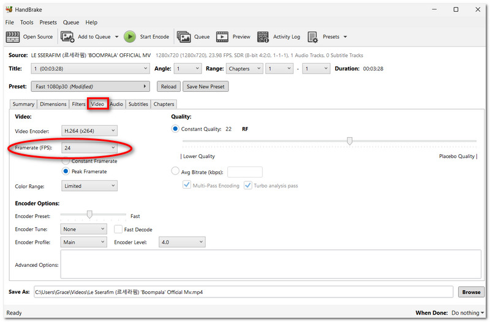Open the Encoder Profile dropdown set to Main

pos(83,242)
